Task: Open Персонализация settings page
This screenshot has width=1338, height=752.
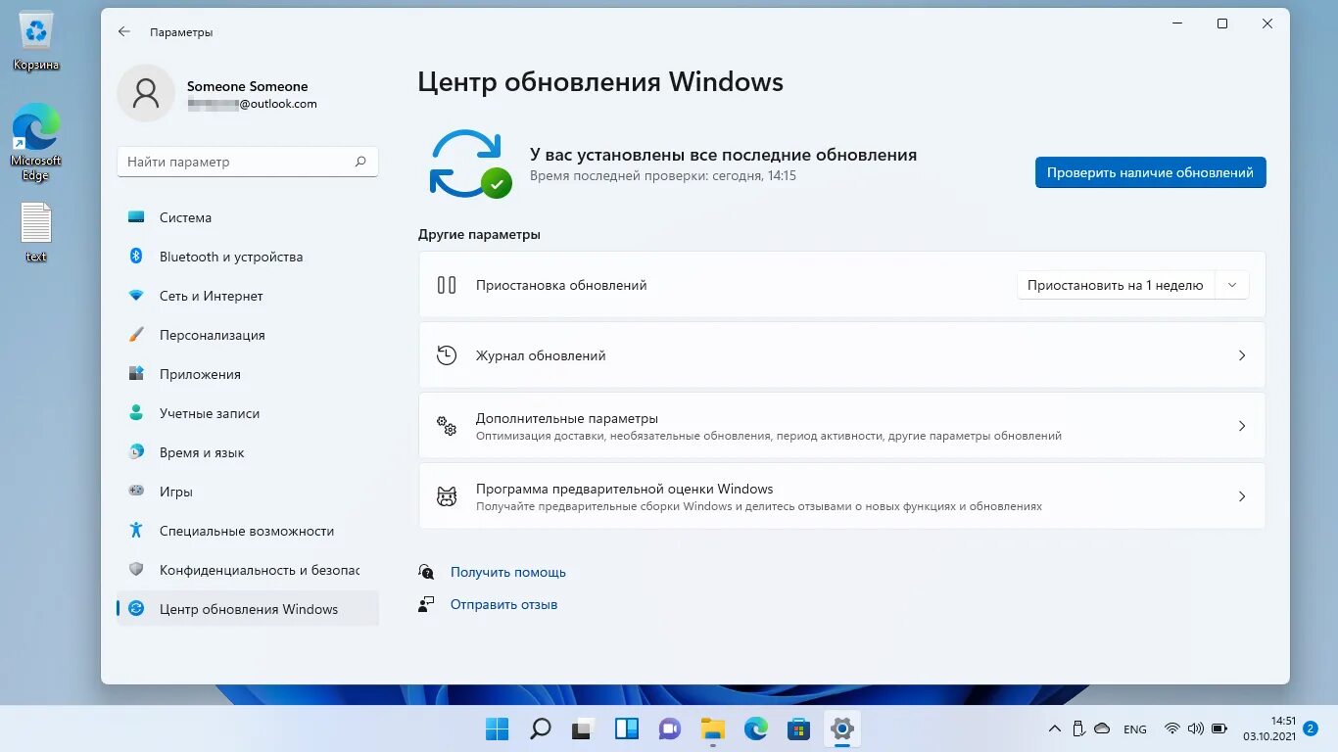Action: (247, 335)
